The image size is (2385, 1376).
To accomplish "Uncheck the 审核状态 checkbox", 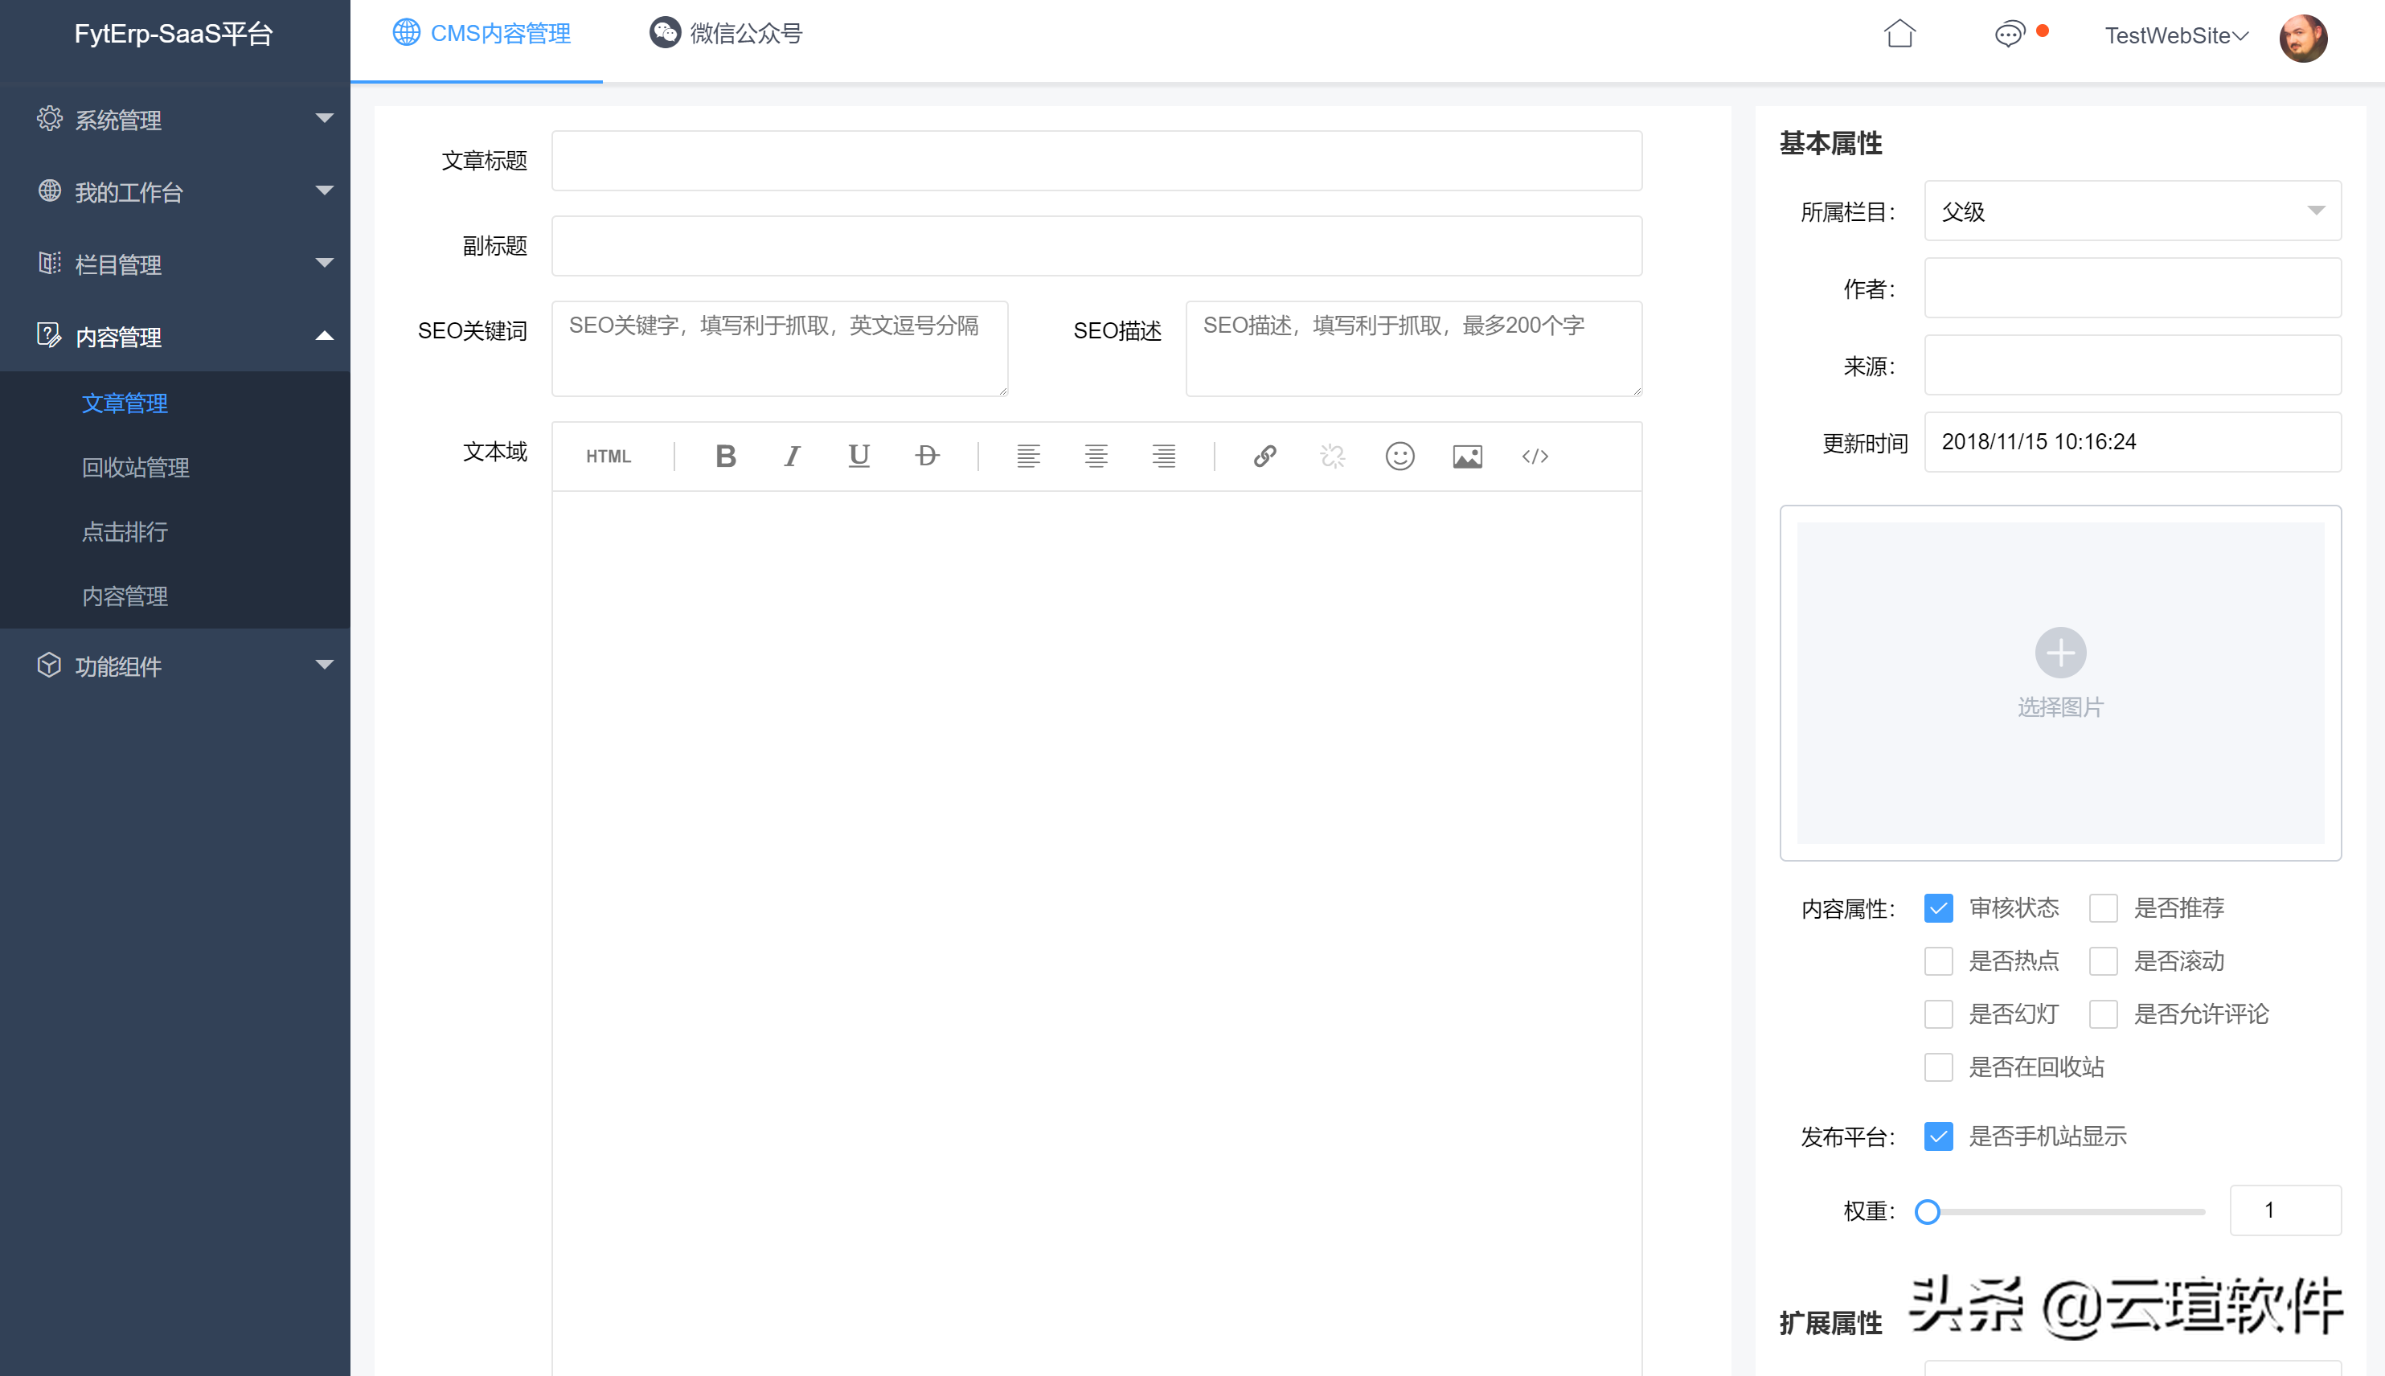I will [1938, 908].
